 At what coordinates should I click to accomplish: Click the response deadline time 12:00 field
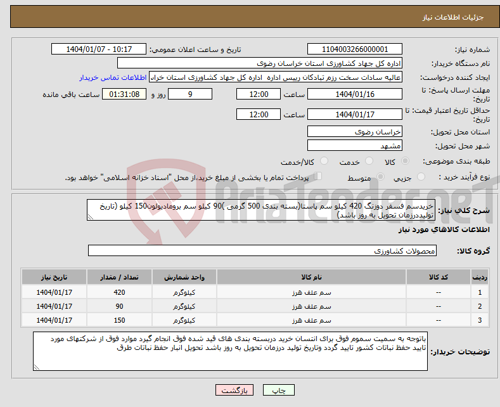(x=259, y=94)
